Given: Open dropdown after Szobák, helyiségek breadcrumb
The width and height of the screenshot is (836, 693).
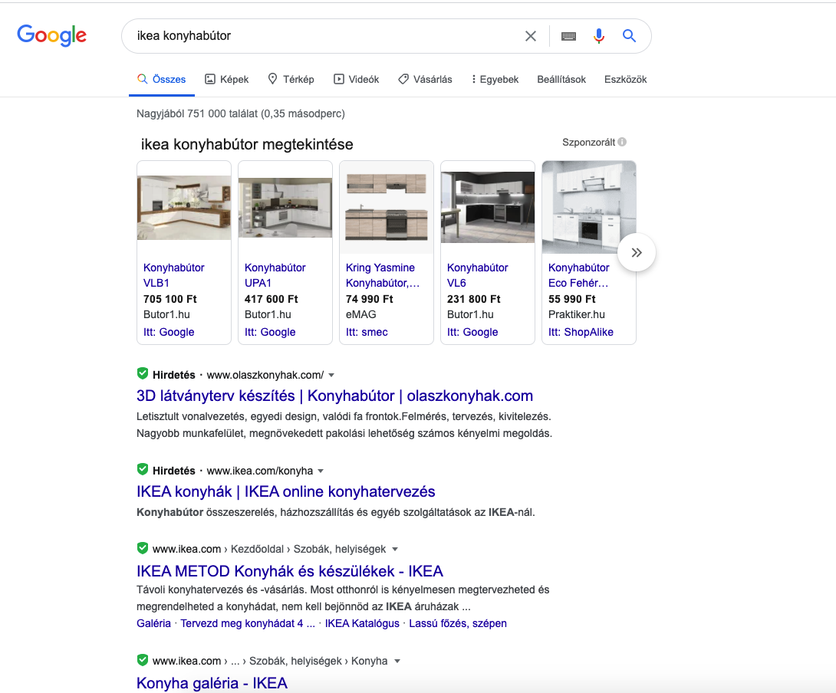Looking at the screenshot, I should point(395,550).
